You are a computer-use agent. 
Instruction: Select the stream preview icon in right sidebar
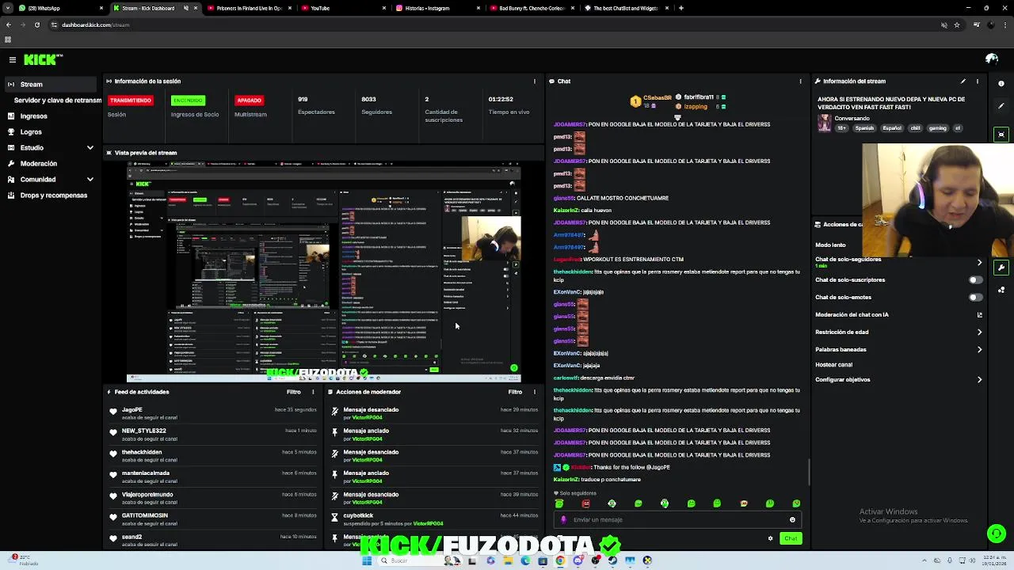1001,135
